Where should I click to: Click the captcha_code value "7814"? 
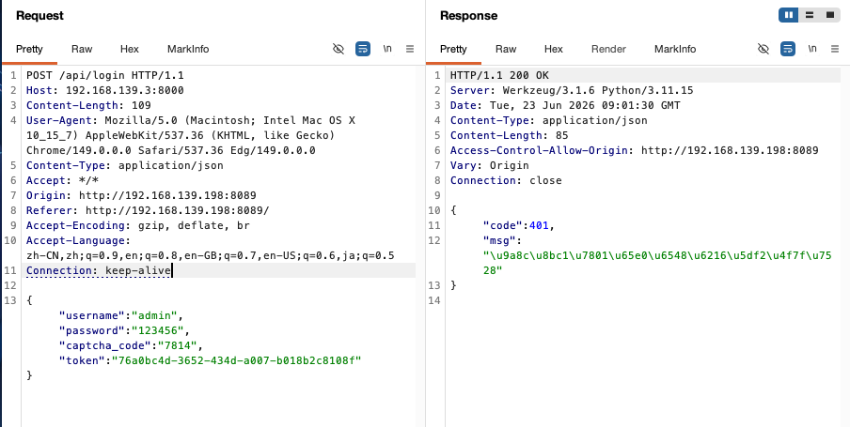coord(178,345)
